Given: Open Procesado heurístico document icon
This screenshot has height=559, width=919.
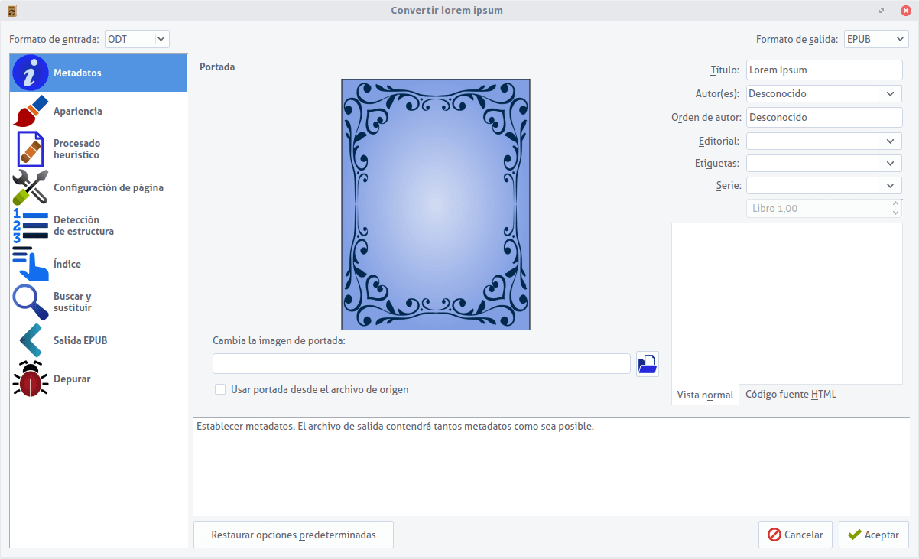Looking at the screenshot, I should (x=31, y=149).
